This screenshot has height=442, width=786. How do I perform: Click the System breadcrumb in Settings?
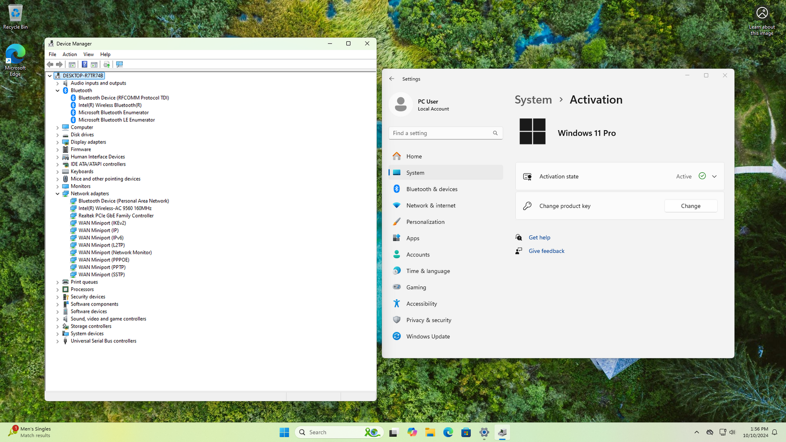pos(533,100)
